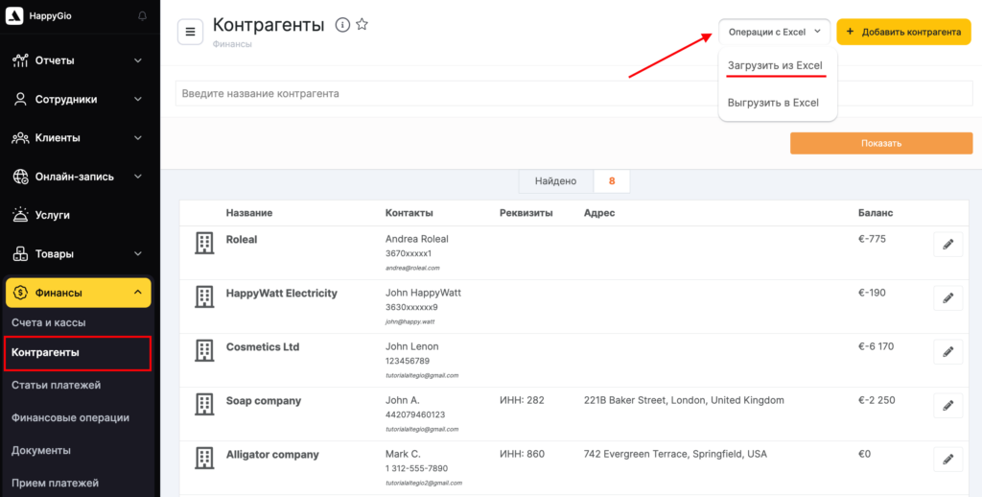The image size is (982, 497).
Task: Open the info icon next to Контрагенты
Action: [342, 25]
